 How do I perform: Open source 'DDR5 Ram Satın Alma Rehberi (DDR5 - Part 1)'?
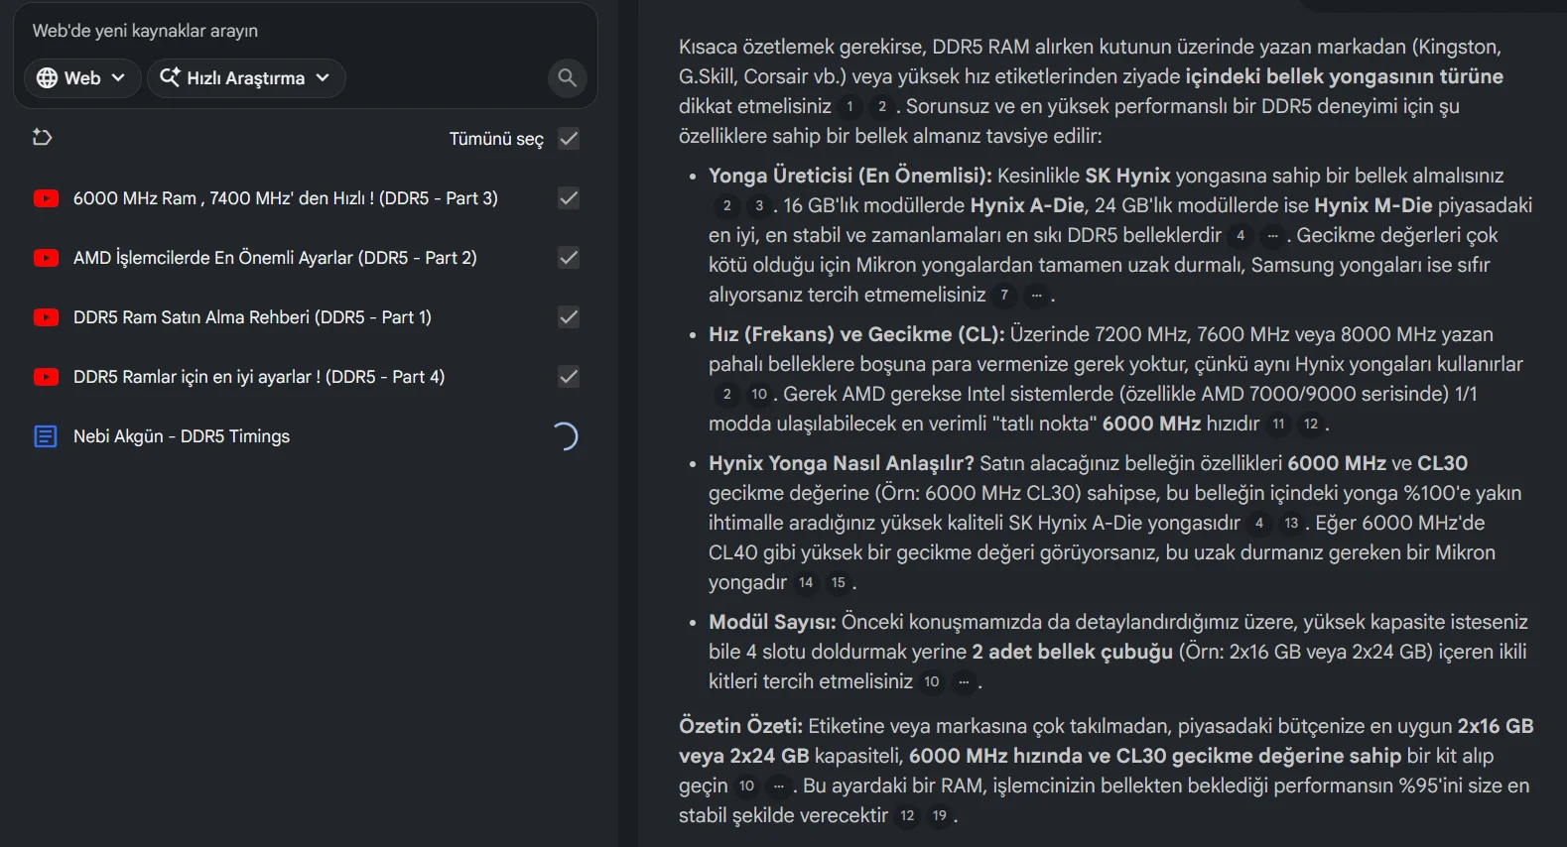(x=252, y=317)
